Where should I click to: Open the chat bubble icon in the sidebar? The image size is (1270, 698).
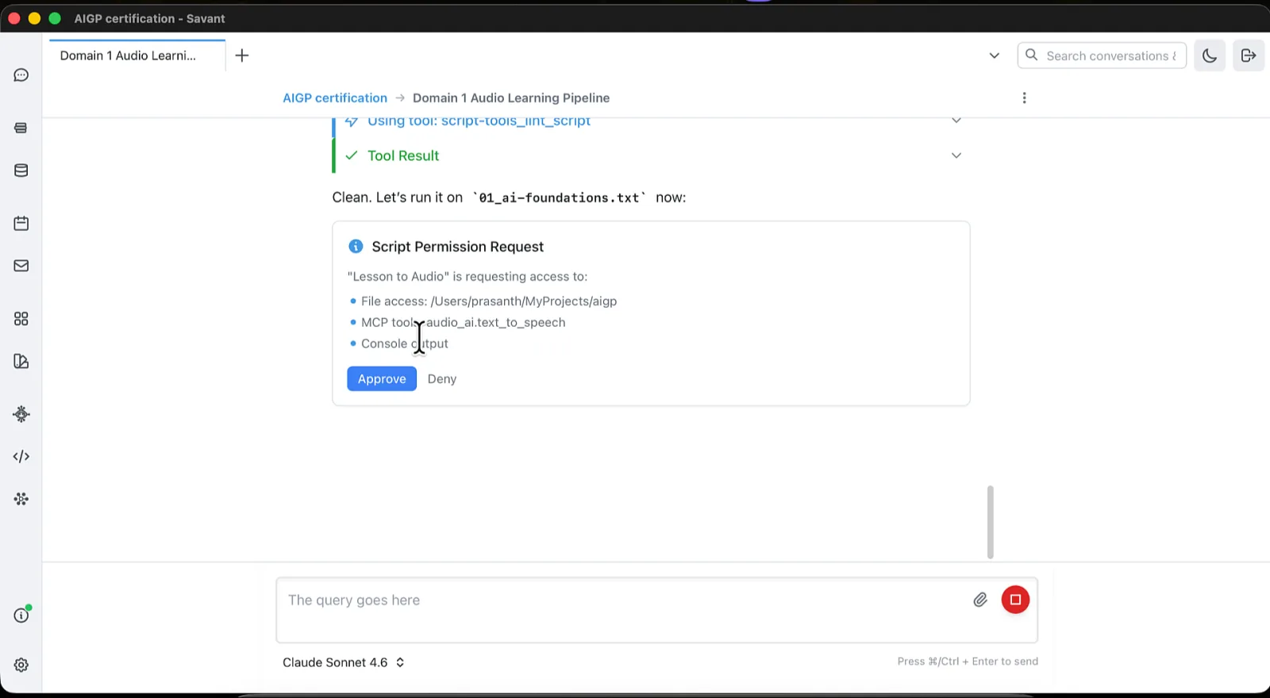coord(21,75)
